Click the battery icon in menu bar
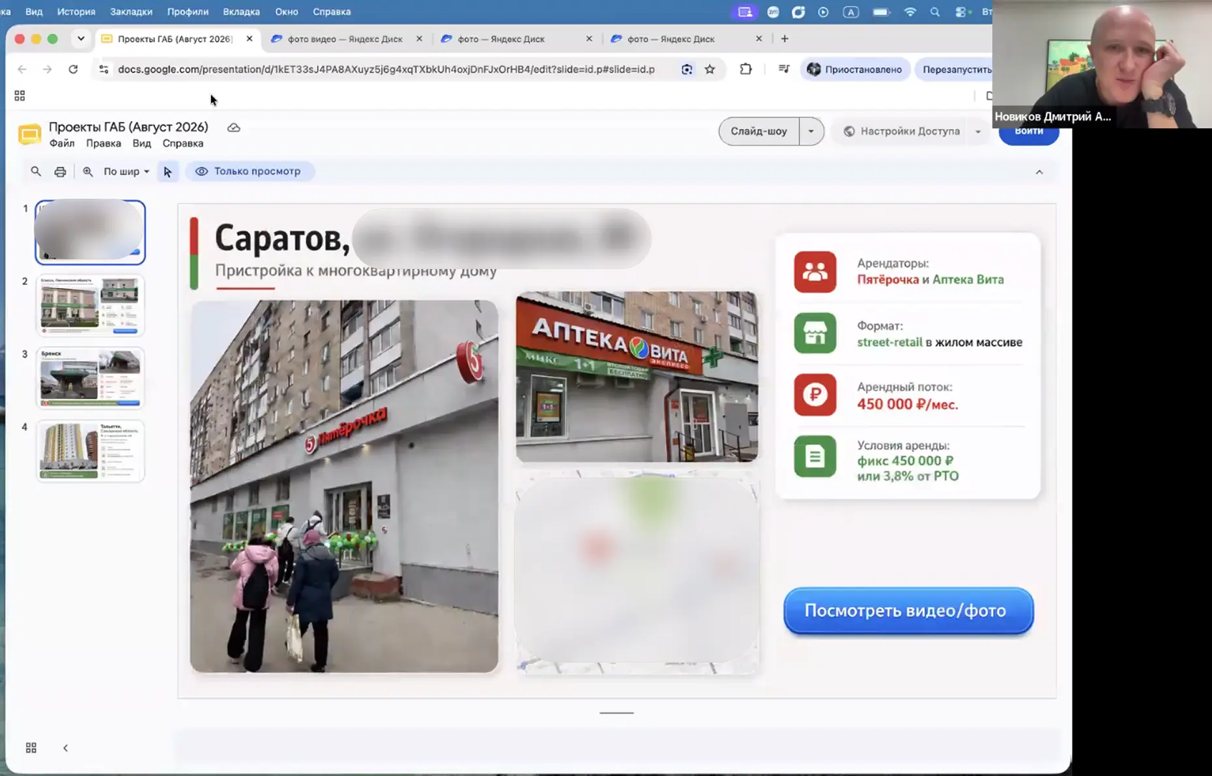 pyautogui.click(x=881, y=12)
